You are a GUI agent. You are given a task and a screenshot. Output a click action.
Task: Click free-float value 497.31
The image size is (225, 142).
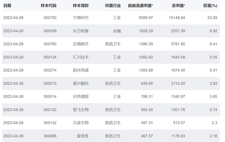pyautogui.click(x=147, y=123)
